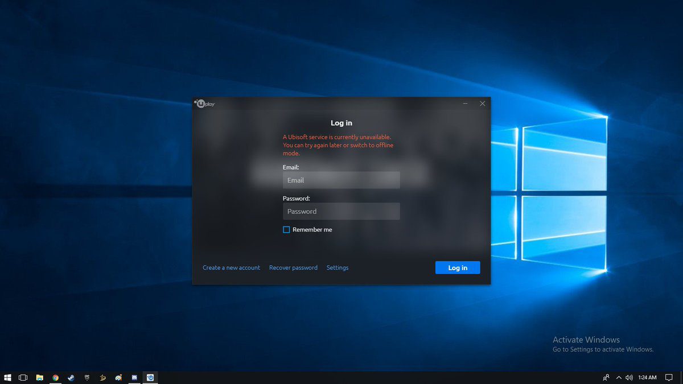Launch the Paint palette app in the taskbar
Viewport: 683px width, 384px height.
pos(118,377)
